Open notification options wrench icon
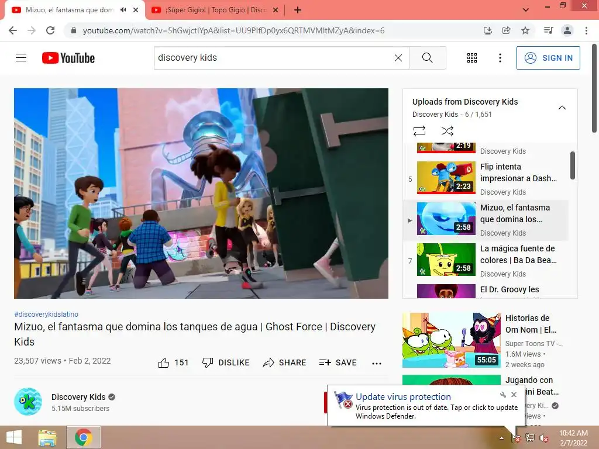The width and height of the screenshot is (599, 449). pyautogui.click(x=502, y=395)
